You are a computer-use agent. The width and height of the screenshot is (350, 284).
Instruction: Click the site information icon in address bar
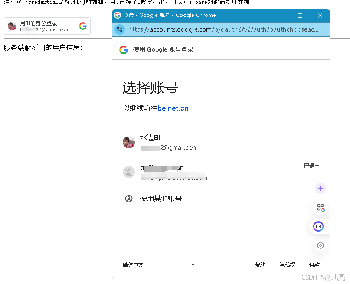tap(120, 29)
